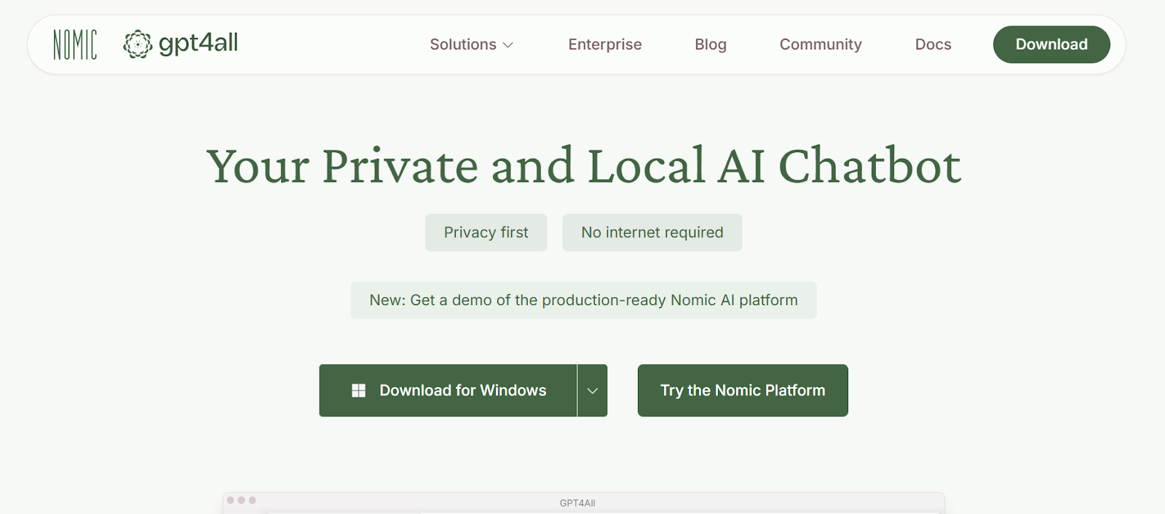This screenshot has width=1165, height=514.
Task: Click the gpt4all wordmark text
Action: [198, 44]
